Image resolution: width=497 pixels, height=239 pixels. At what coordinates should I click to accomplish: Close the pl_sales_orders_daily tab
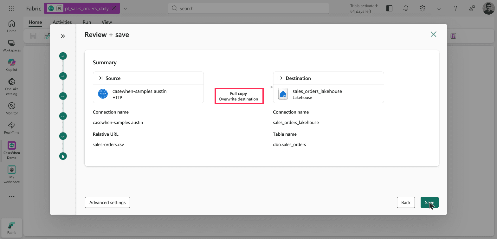click(114, 9)
